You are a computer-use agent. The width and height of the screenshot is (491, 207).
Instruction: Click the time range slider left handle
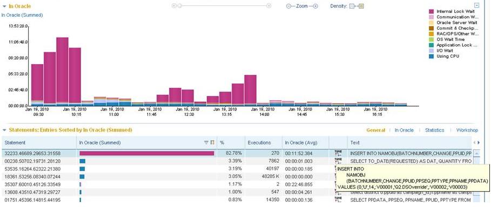coord(179,5)
